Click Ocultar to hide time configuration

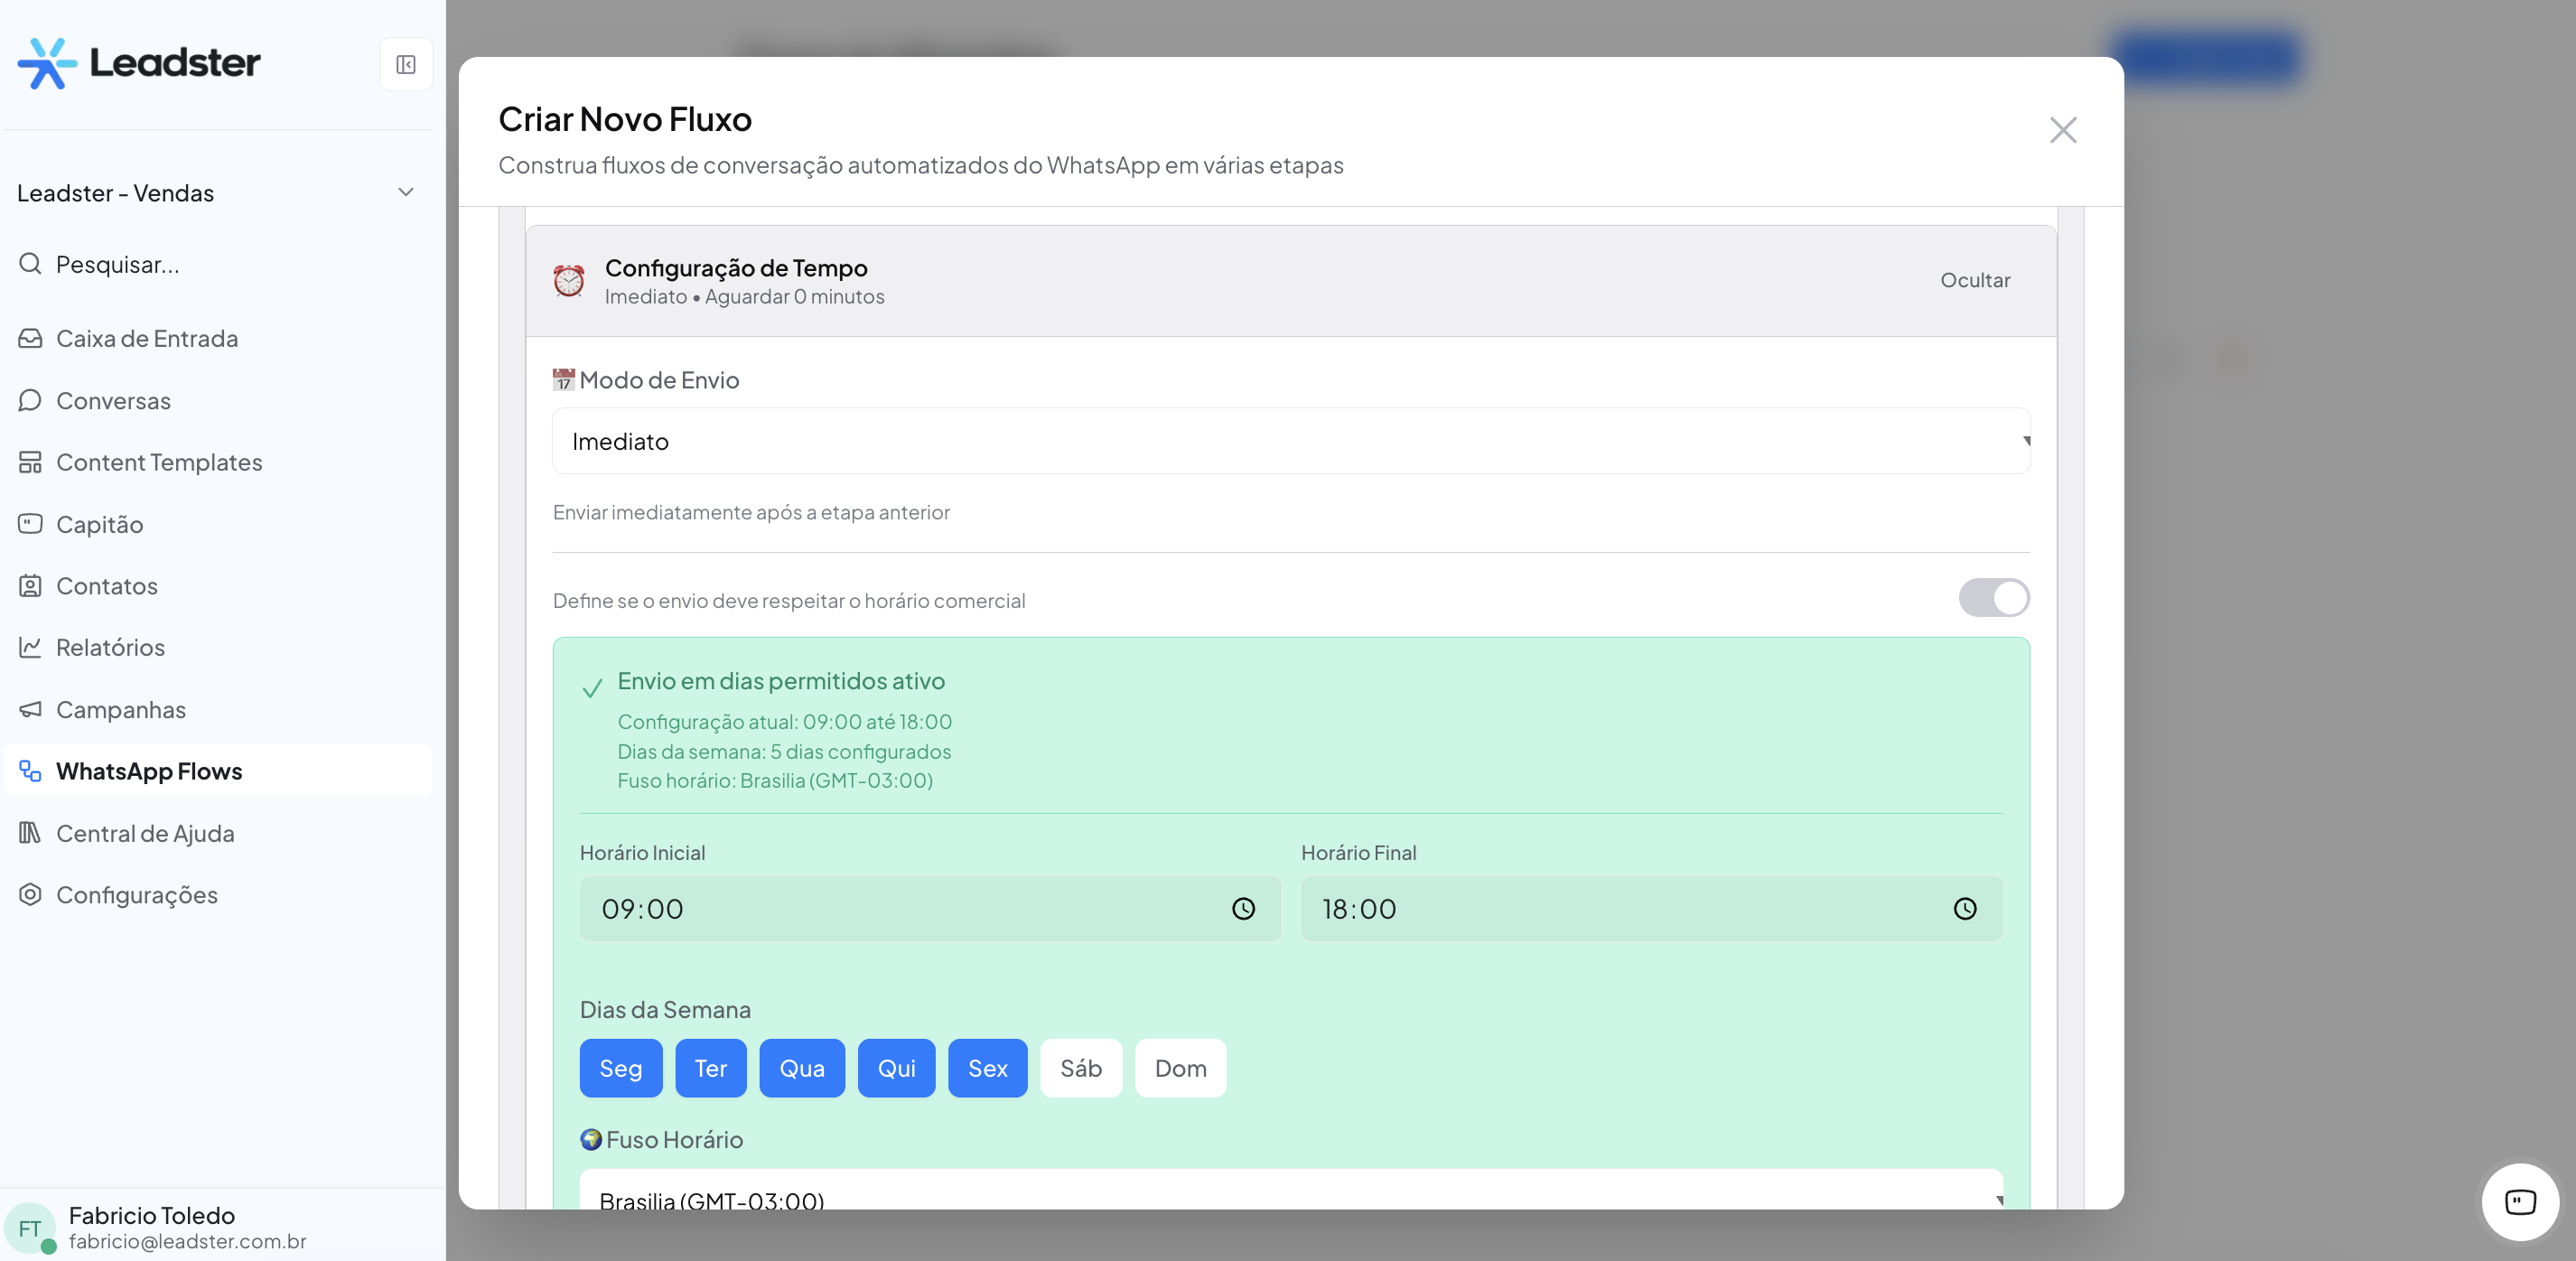[x=1974, y=281]
